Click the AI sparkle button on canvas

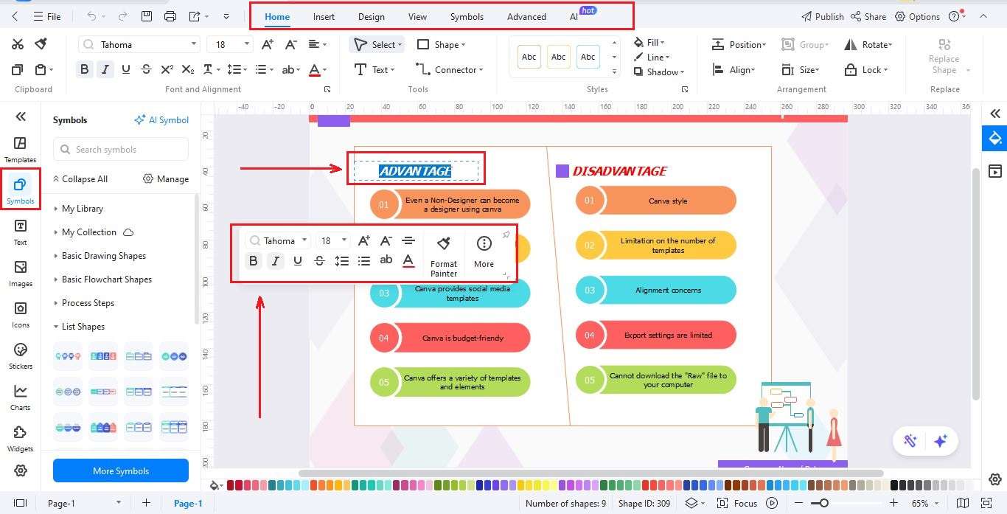pos(940,441)
